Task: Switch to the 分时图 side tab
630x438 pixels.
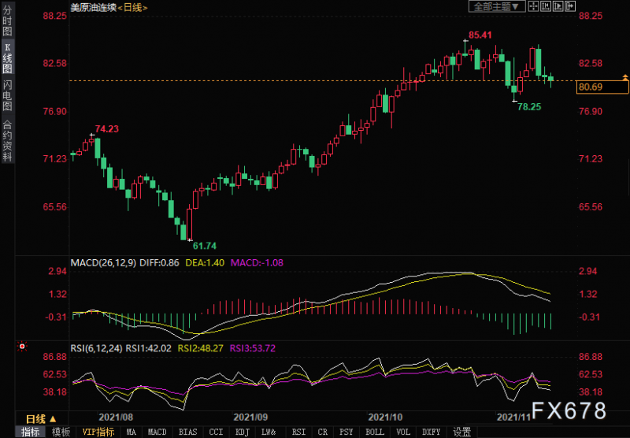Action: click(7, 21)
